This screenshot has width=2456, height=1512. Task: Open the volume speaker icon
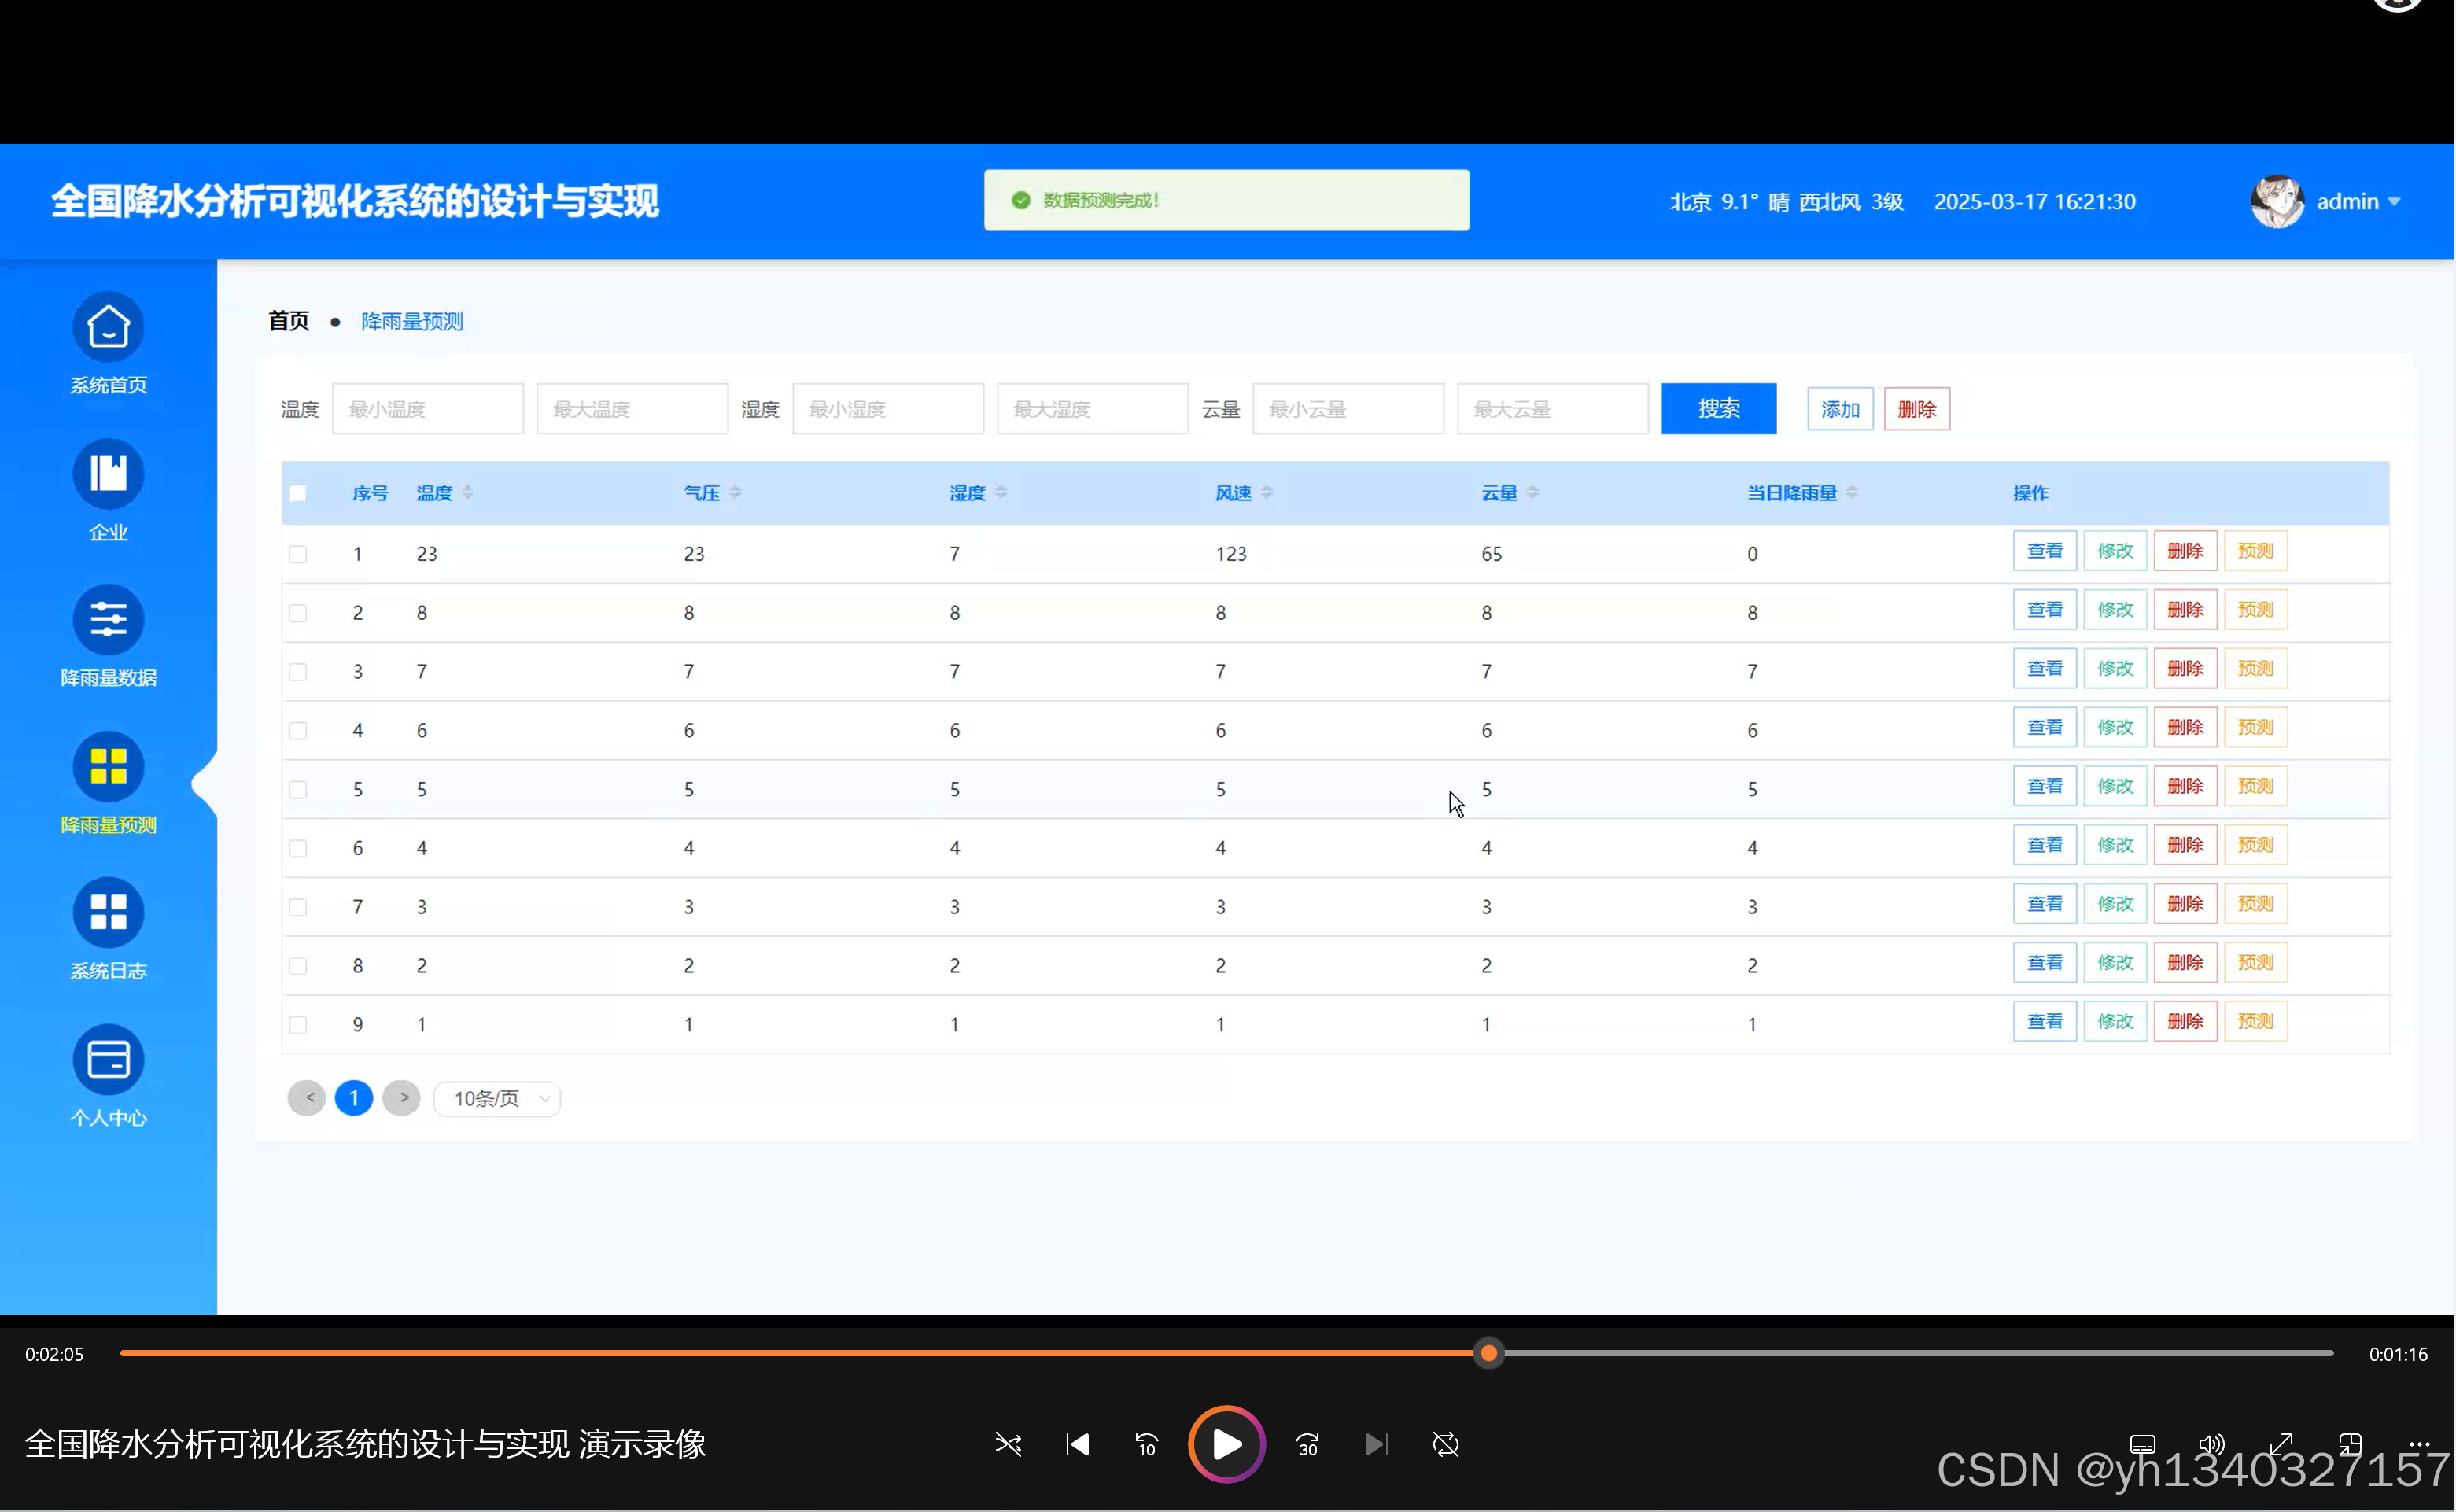(2211, 1445)
